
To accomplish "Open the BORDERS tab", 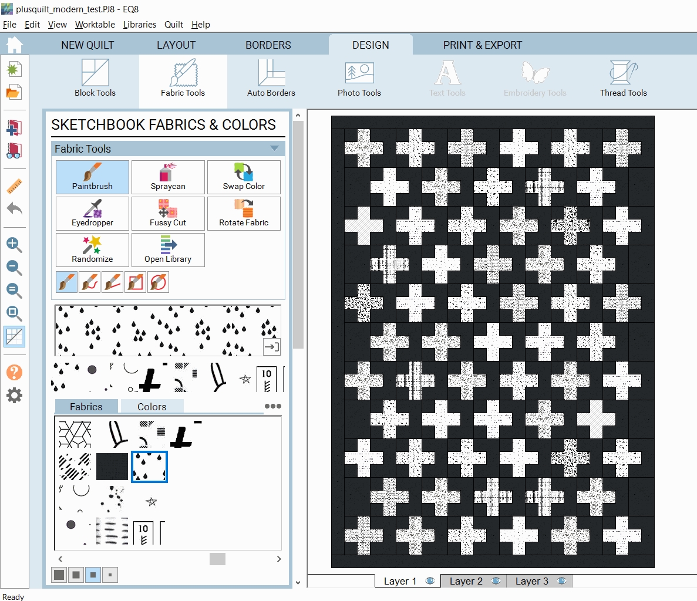I will tap(268, 45).
